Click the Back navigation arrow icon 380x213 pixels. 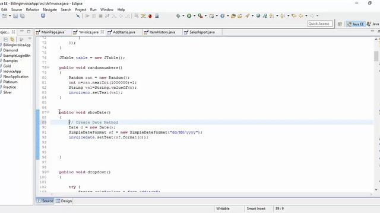pyautogui.click(x=301, y=16)
